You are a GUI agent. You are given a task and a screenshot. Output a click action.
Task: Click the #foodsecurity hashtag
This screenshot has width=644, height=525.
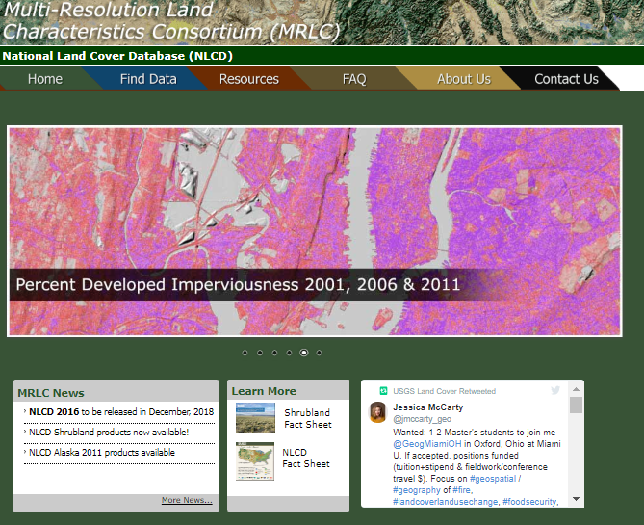(x=529, y=502)
